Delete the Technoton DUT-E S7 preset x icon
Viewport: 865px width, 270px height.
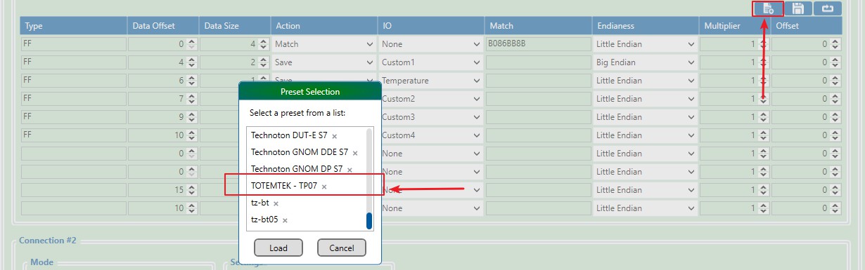(335, 135)
